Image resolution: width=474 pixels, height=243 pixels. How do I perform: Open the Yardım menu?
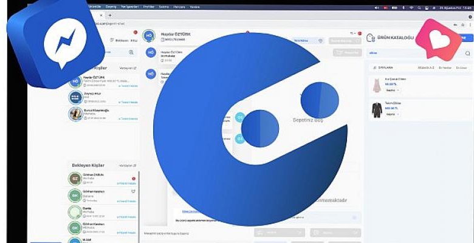click(x=194, y=7)
